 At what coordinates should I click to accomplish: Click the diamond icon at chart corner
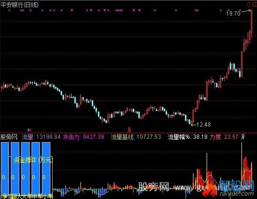click(249, 5)
